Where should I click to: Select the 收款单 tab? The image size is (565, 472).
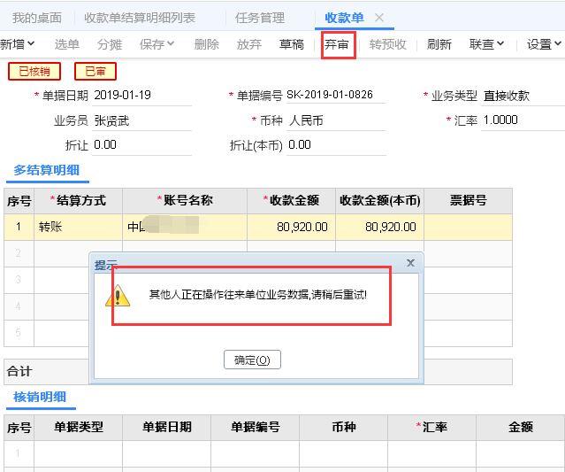tap(344, 18)
